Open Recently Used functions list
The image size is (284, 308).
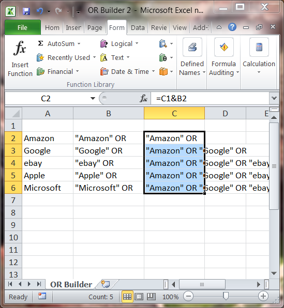pos(66,57)
